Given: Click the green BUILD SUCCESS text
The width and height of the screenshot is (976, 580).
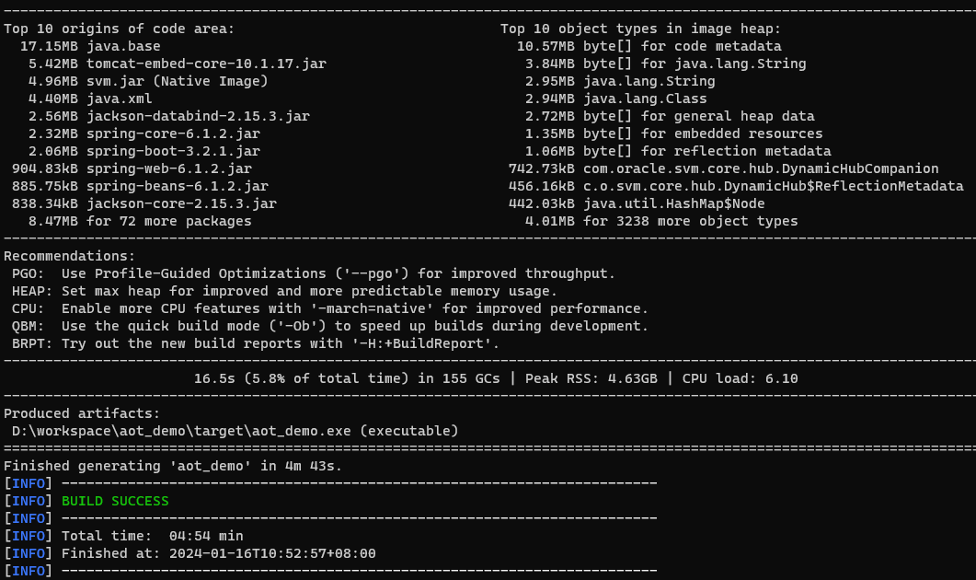Looking at the screenshot, I should tap(115, 501).
